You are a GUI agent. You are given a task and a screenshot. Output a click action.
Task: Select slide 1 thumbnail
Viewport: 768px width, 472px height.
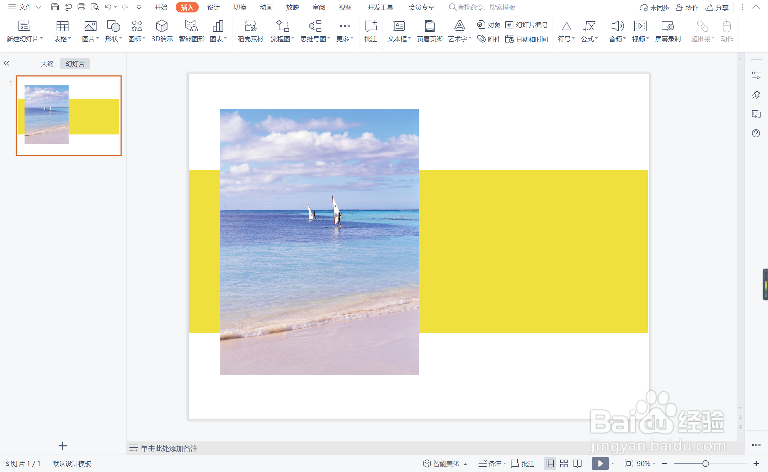pyautogui.click(x=69, y=115)
